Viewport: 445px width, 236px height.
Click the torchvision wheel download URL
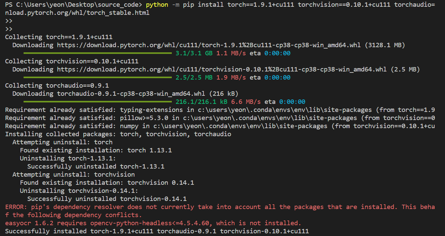pyautogui.click(x=222, y=69)
